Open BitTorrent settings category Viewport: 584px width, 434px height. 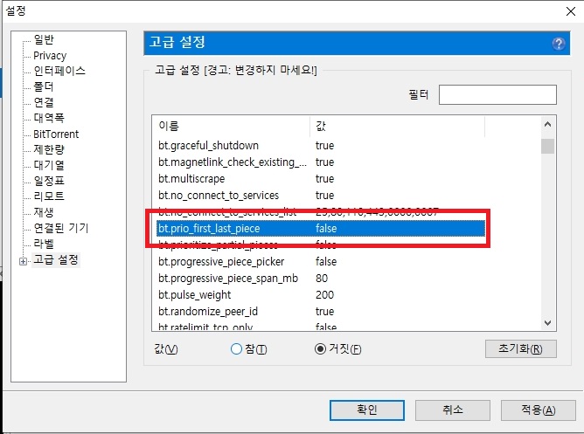click(x=56, y=134)
